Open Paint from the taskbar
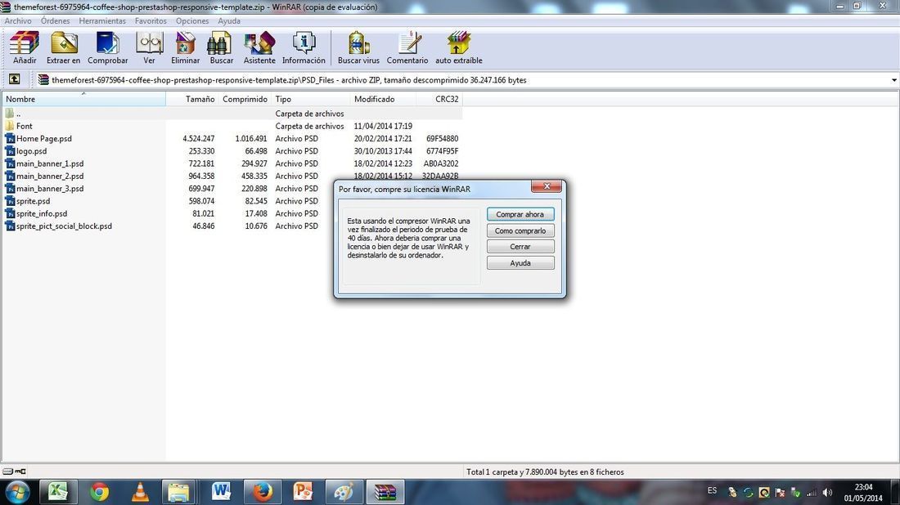900x505 pixels. (344, 493)
